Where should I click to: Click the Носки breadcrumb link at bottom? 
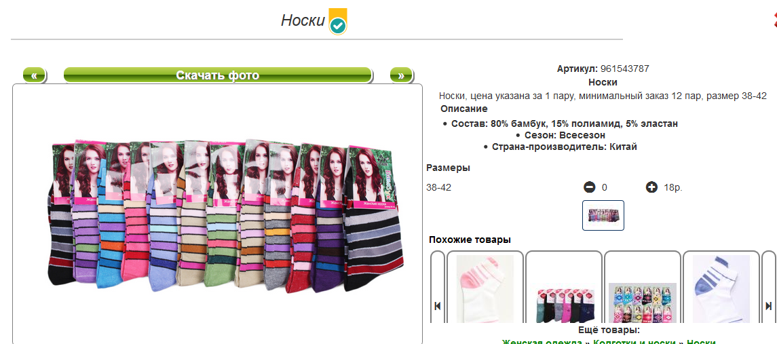(701, 343)
